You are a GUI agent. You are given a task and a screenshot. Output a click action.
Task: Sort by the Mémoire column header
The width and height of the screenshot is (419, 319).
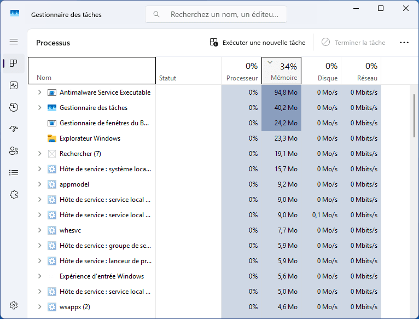click(281, 71)
